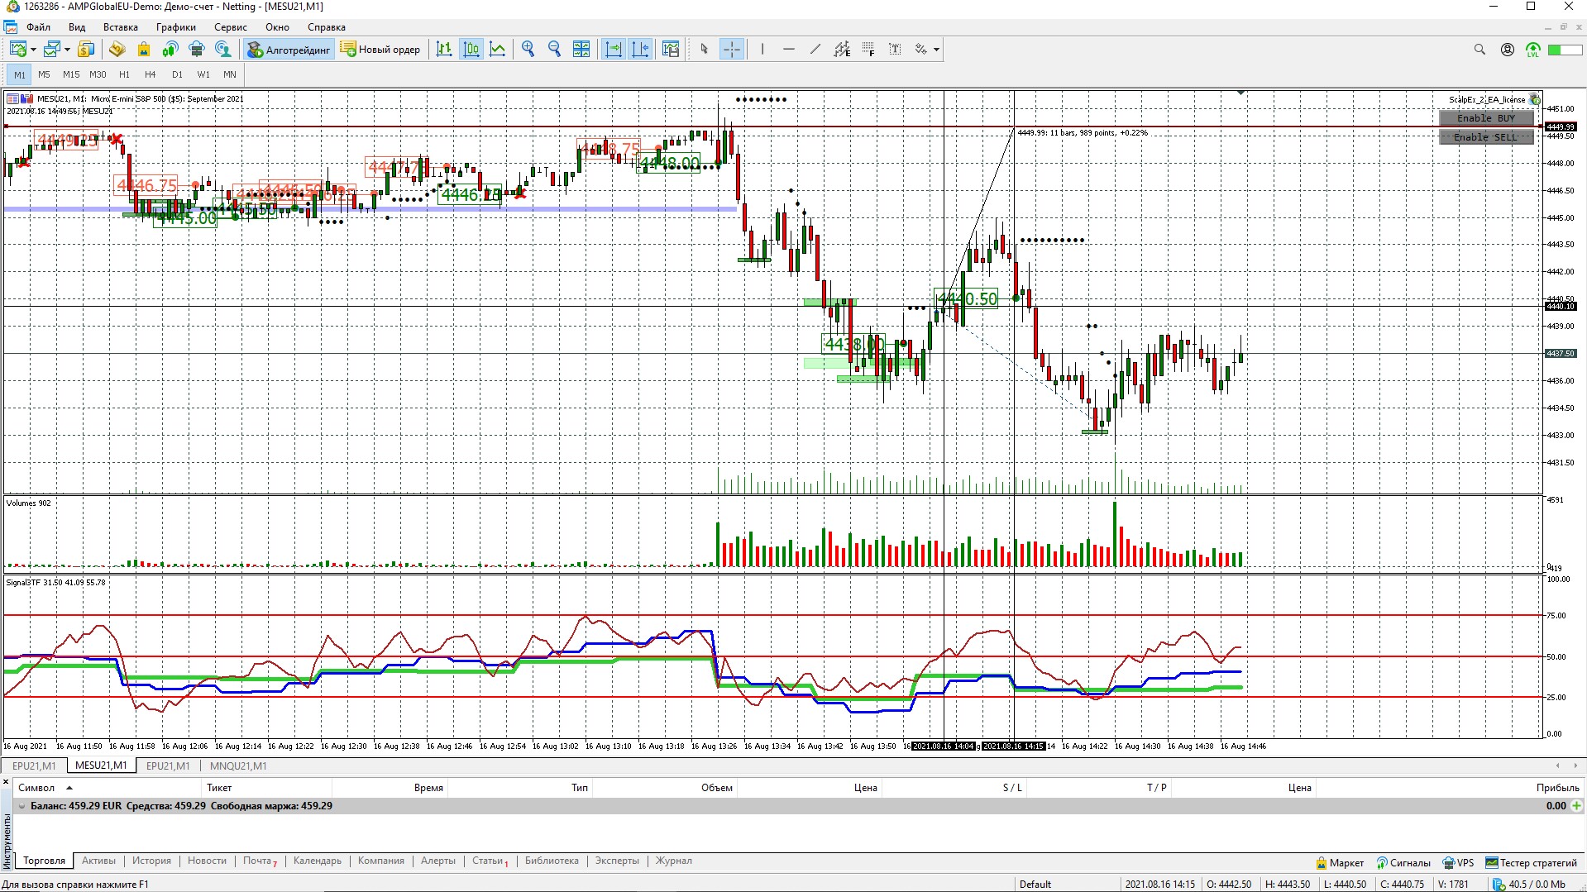This screenshot has width=1587, height=892.
Task: Switch to the MNQU21,M1 chart tab
Action: [238, 766]
